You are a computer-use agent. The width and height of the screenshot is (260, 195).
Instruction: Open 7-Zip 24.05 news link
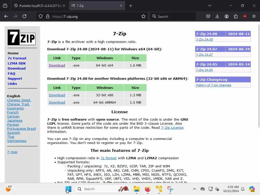pyautogui.click(x=204, y=70)
